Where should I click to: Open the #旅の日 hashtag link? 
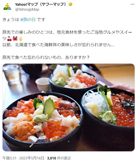click(28, 19)
